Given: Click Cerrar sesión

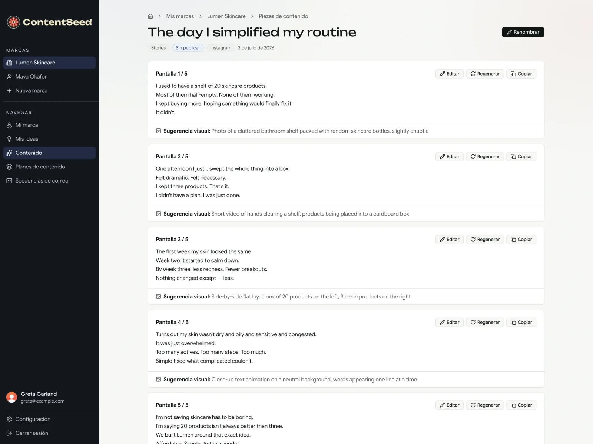Looking at the screenshot, I should [x=49, y=433].
